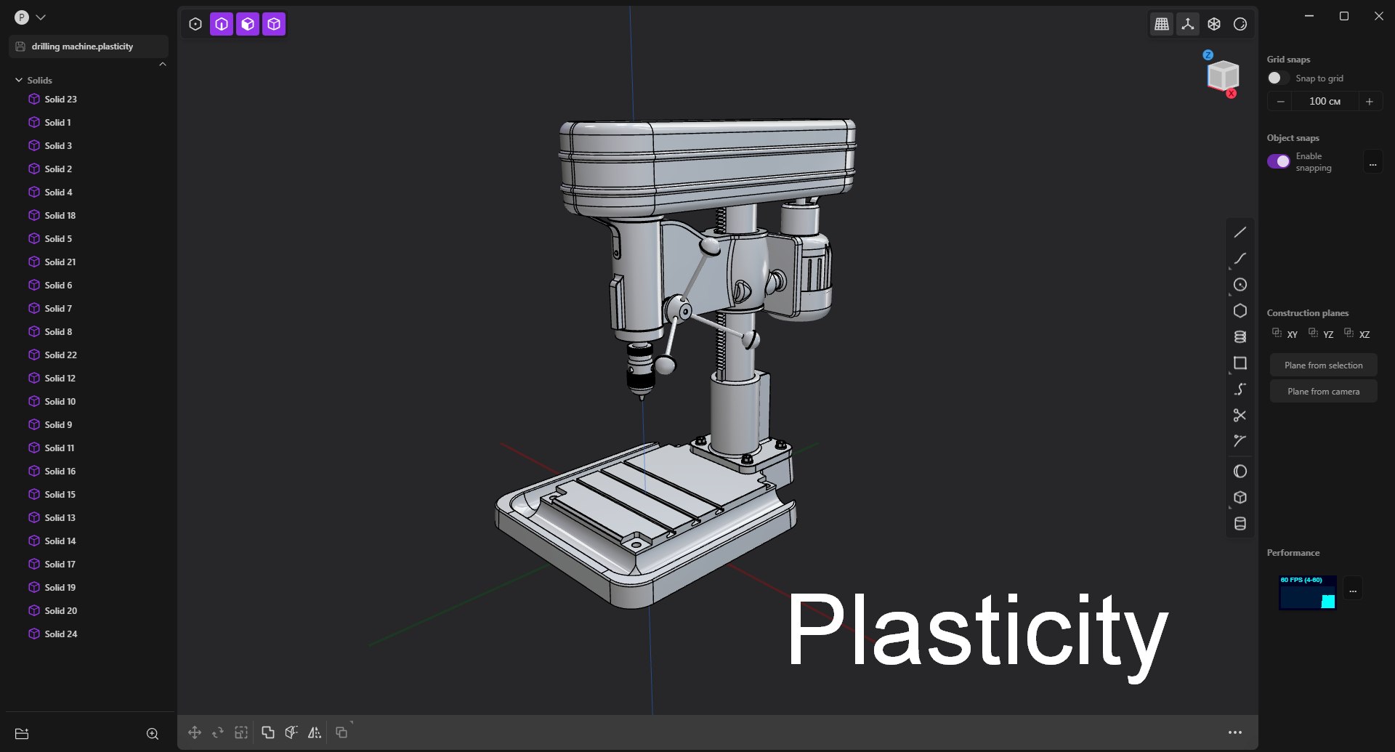
Task: Toggle Snap to grid switch
Action: pos(1277,78)
